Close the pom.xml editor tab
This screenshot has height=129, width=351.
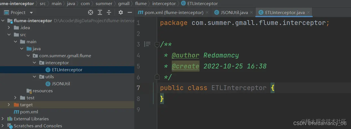[207, 12]
